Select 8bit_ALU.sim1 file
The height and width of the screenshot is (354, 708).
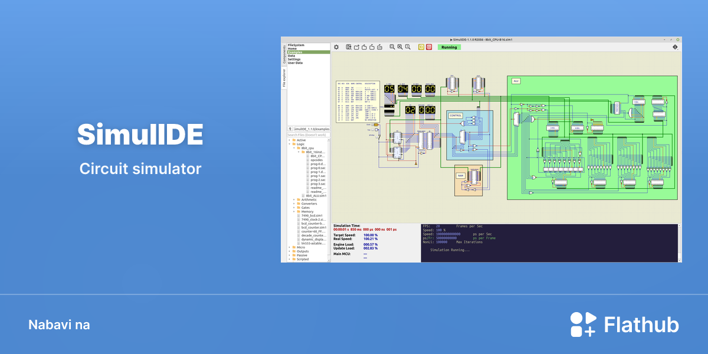click(x=315, y=195)
